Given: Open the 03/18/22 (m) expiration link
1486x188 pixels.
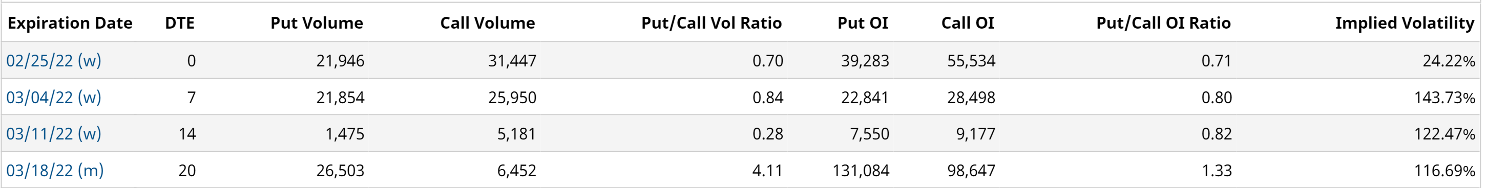Looking at the screenshot, I should 55,170.
